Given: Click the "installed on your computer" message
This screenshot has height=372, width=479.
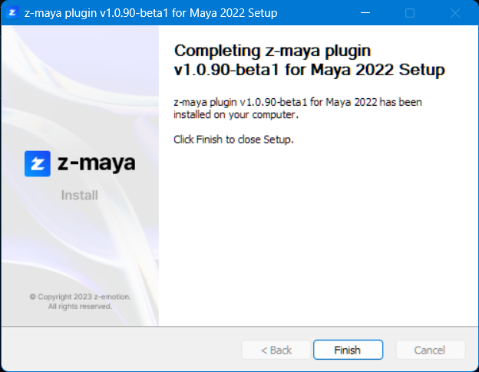Looking at the screenshot, I should coord(236,115).
